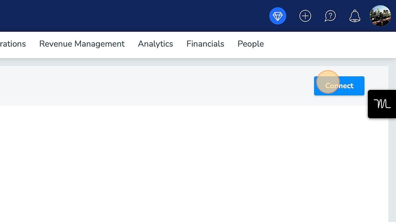Open the black side widget with script logo
The image size is (396, 222).
[382, 104]
